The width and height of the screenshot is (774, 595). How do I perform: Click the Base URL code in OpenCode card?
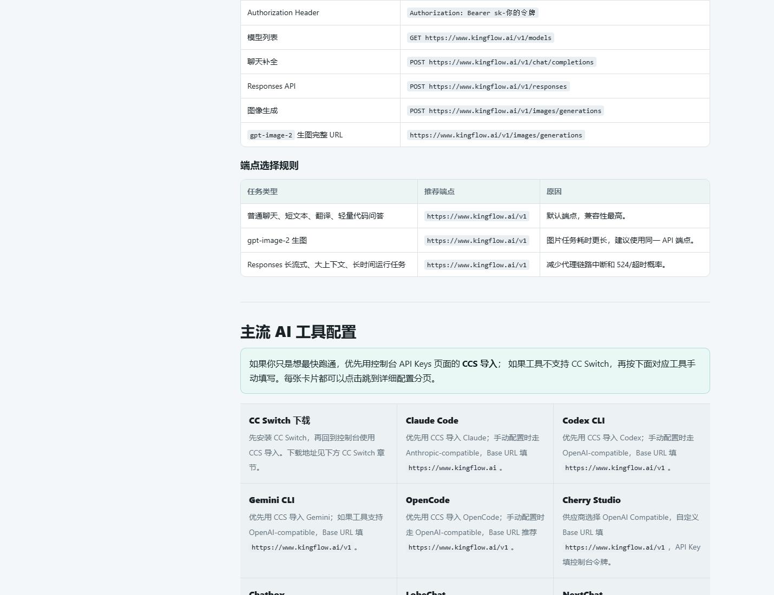click(458, 547)
